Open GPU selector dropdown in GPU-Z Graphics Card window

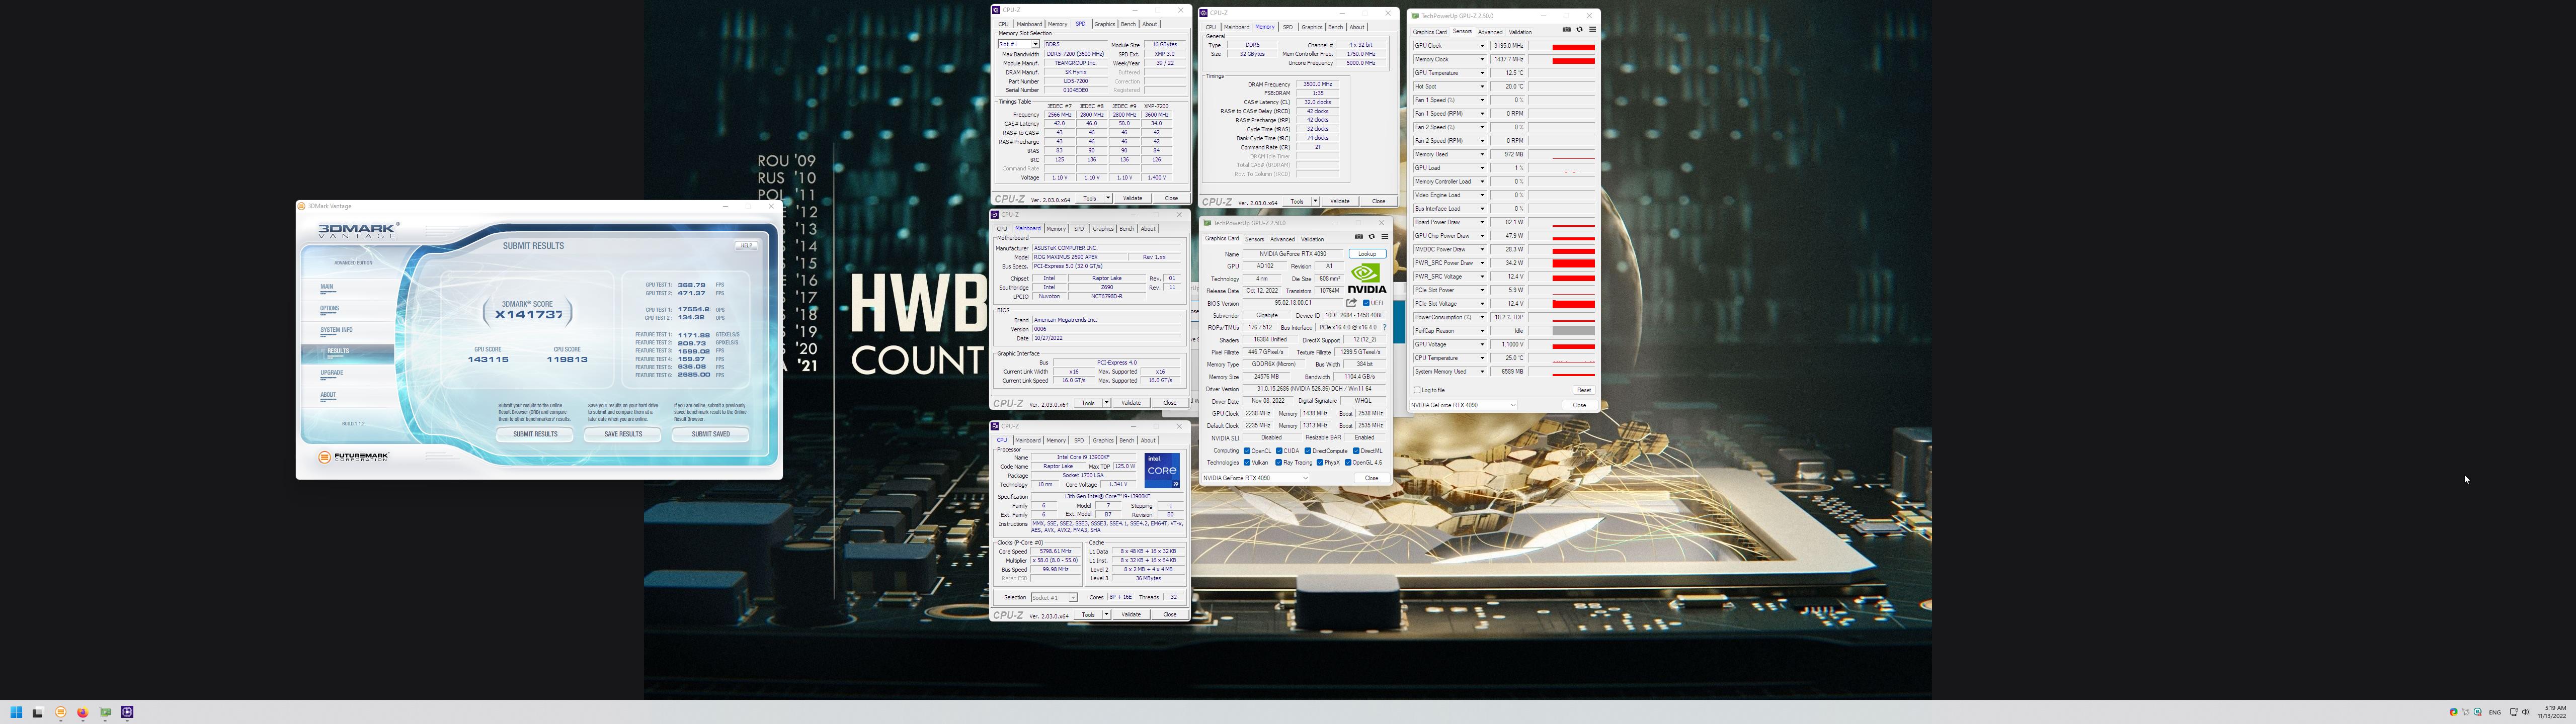click(x=1255, y=478)
